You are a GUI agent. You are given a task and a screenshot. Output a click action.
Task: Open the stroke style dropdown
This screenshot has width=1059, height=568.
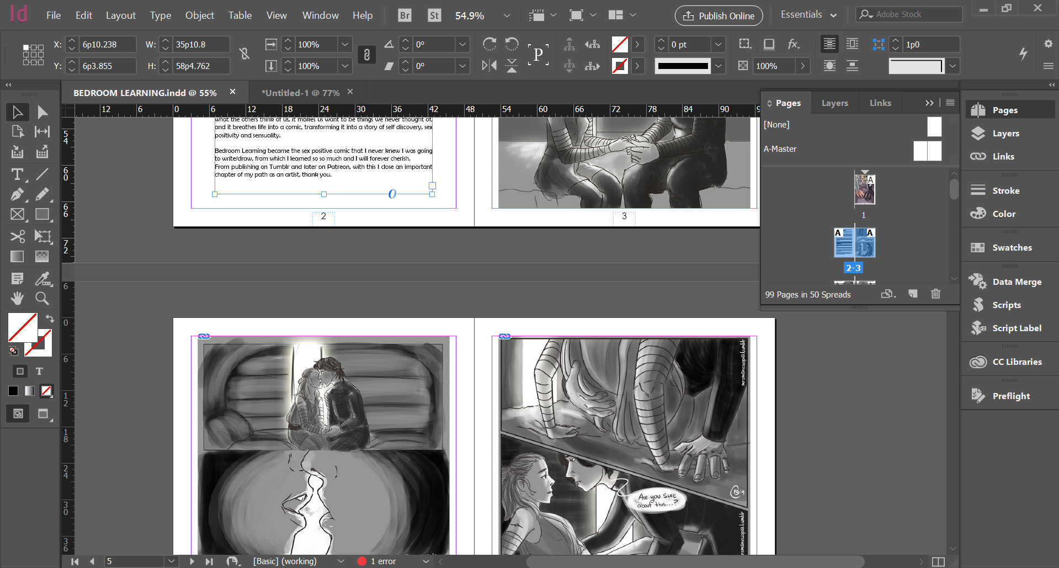pyautogui.click(x=718, y=66)
